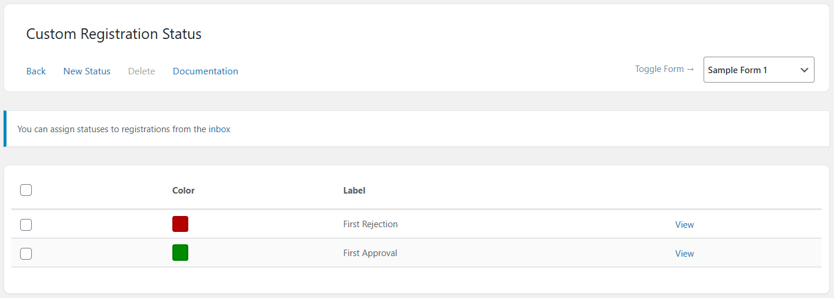
Task: Open the Documentation link
Action: pyautogui.click(x=205, y=71)
